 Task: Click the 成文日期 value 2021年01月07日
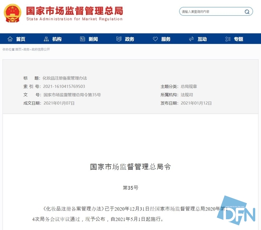tap(59, 103)
